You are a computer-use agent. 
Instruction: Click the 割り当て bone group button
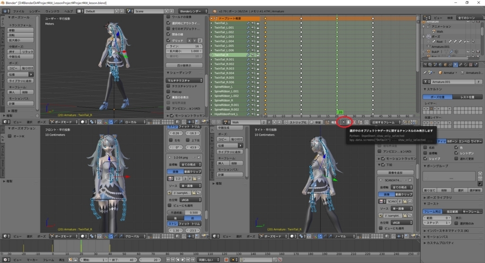point(429,190)
